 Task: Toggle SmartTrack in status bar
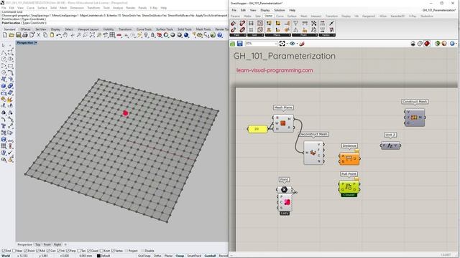pos(194,256)
